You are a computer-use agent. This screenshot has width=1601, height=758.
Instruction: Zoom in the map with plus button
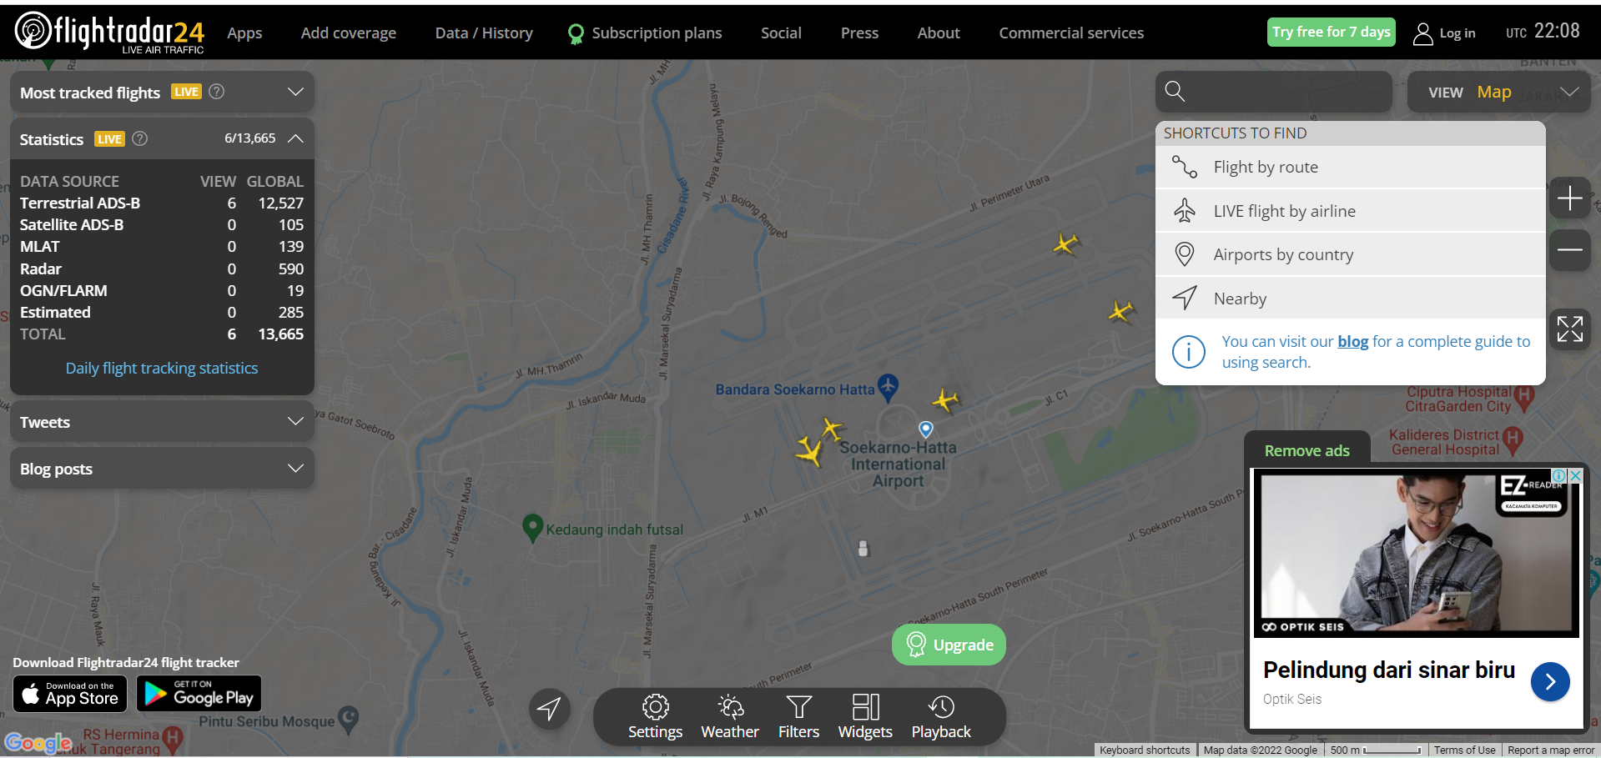point(1569,198)
